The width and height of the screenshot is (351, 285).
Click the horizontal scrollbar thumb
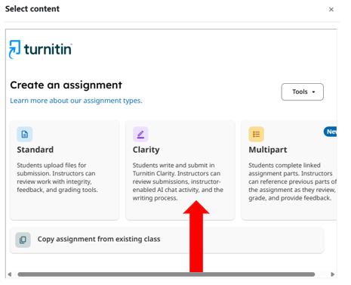(166, 274)
